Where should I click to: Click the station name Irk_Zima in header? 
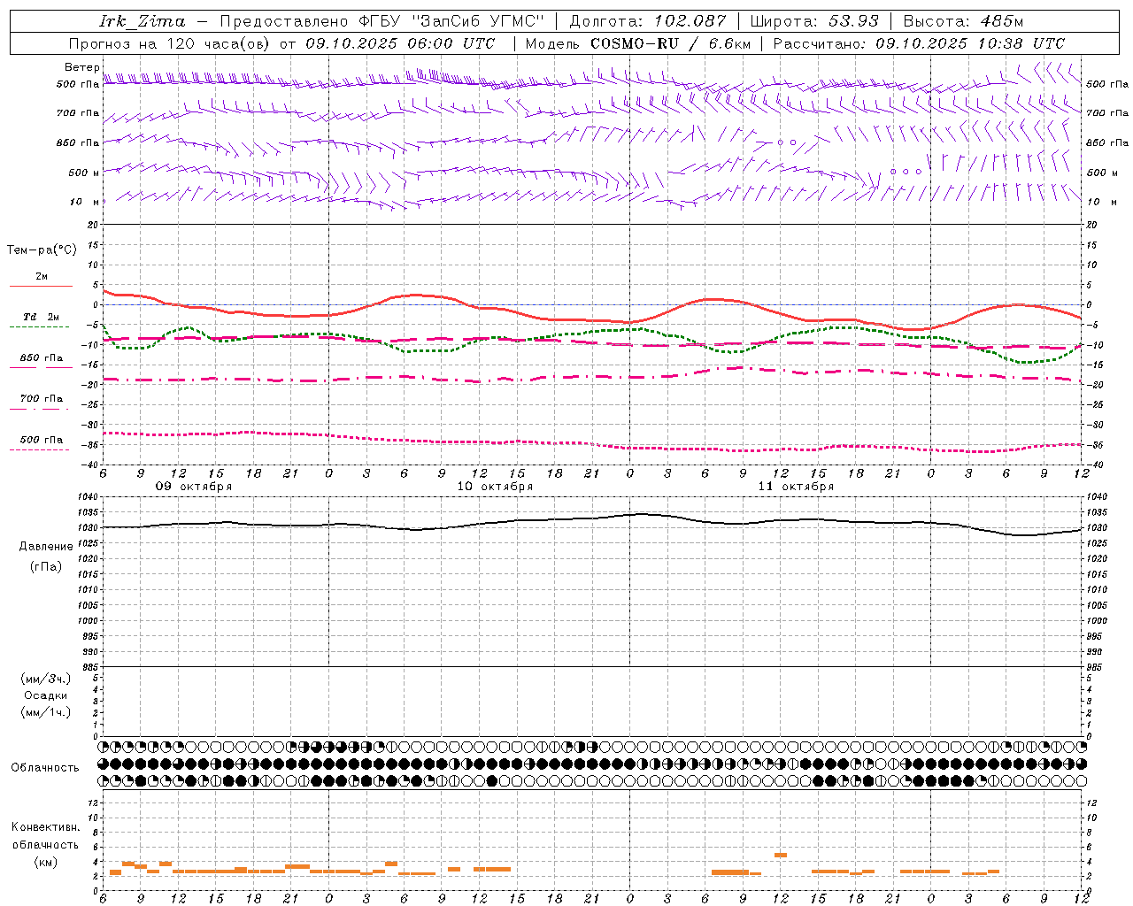point(143,21)
